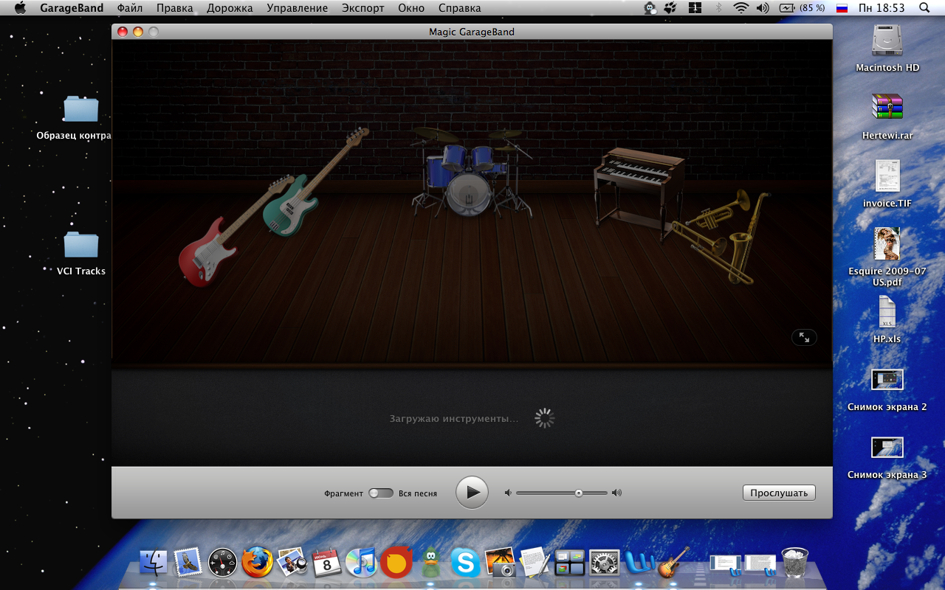The height and width of the screenshot is (590, 945).
Task: Launch Skype from the Dock
Action: click(x=465, y=563)
